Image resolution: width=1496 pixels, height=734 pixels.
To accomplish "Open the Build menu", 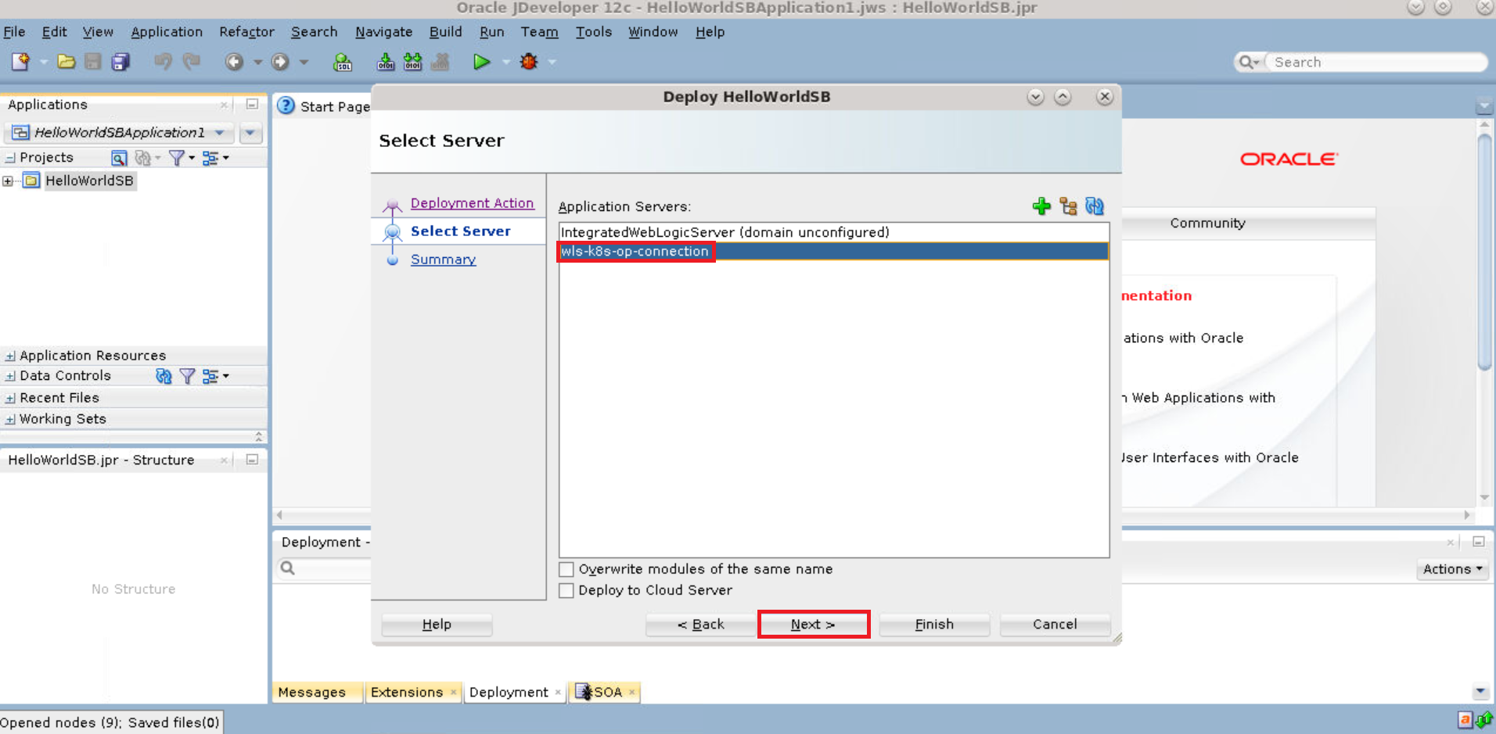I will 445,32.
